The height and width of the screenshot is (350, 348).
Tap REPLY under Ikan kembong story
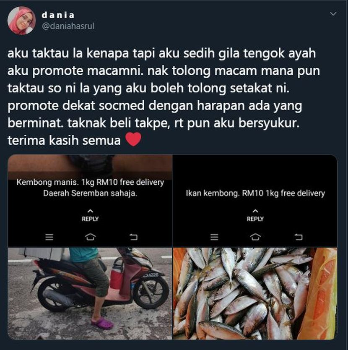(x=255, y=219)
